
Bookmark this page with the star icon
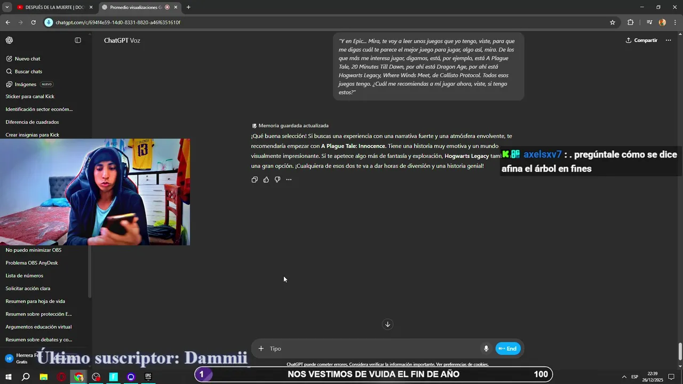pos(613,22)
